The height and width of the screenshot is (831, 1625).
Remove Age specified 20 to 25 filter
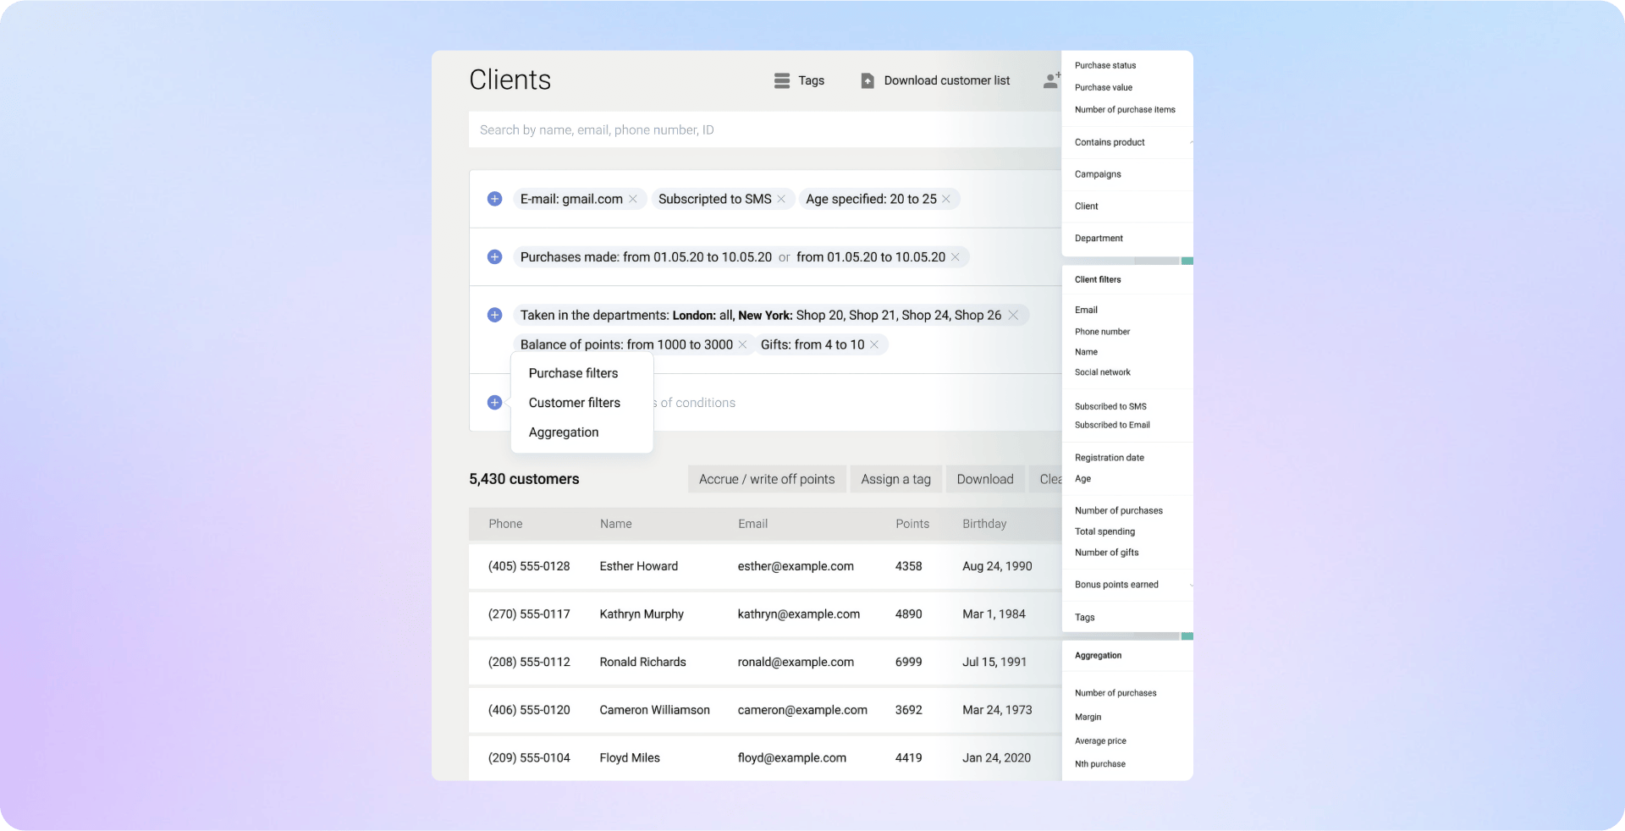click(946, 199)
